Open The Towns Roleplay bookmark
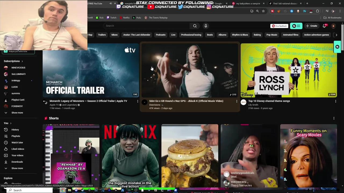The image size is (344, 193). [x=156, y=18]
